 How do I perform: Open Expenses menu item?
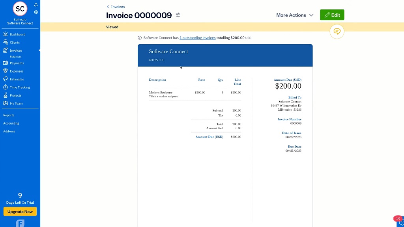[x=17, y=71]
